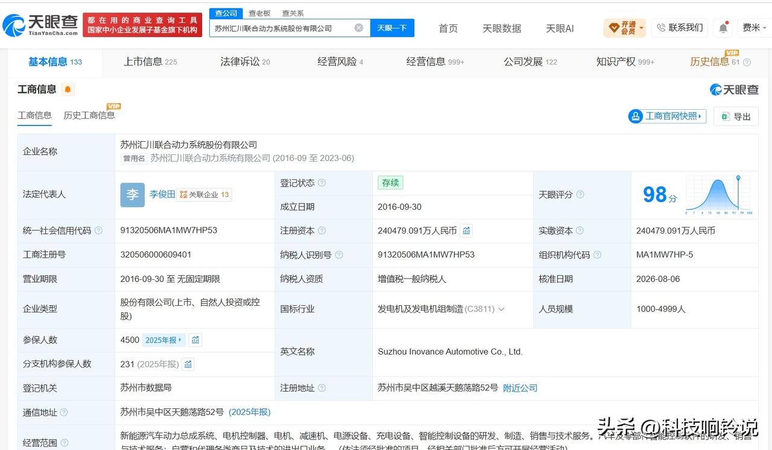Open help icon next to 纳税人识别号

(x=339, y=255)
